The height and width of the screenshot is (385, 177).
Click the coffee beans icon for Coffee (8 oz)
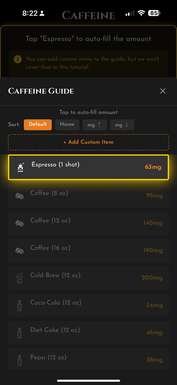coord(19,195)
